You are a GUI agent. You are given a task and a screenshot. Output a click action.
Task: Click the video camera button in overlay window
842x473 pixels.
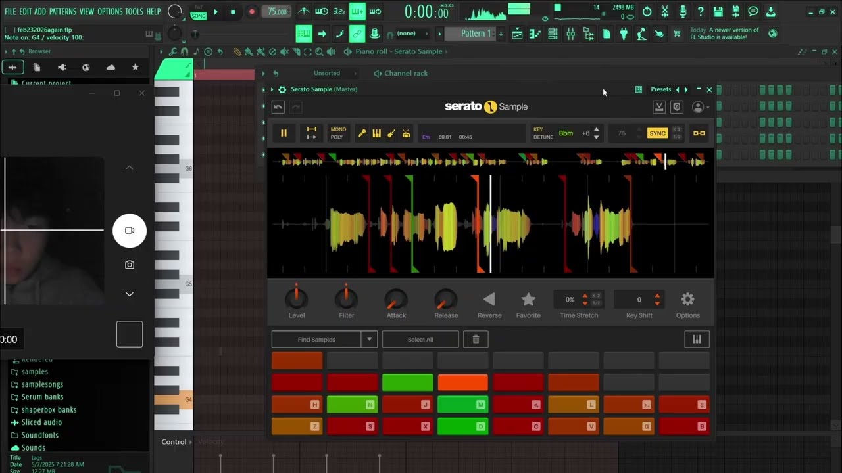130,231
